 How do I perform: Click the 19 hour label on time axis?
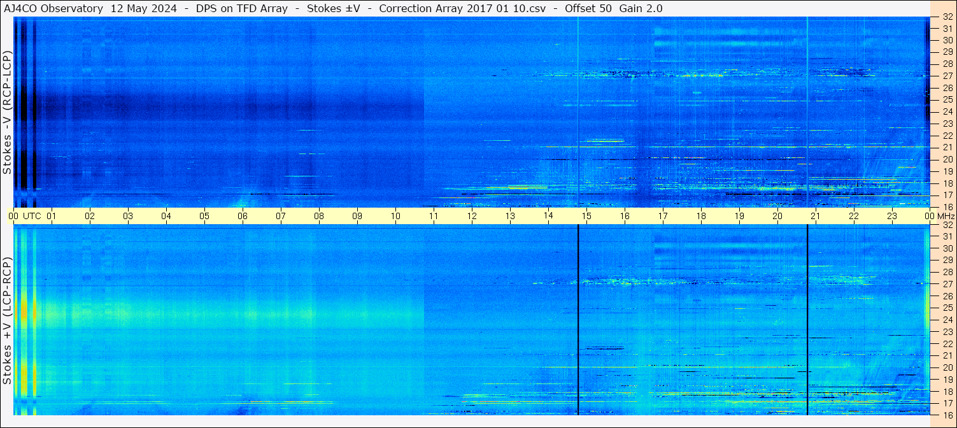(x=739, y=216)
